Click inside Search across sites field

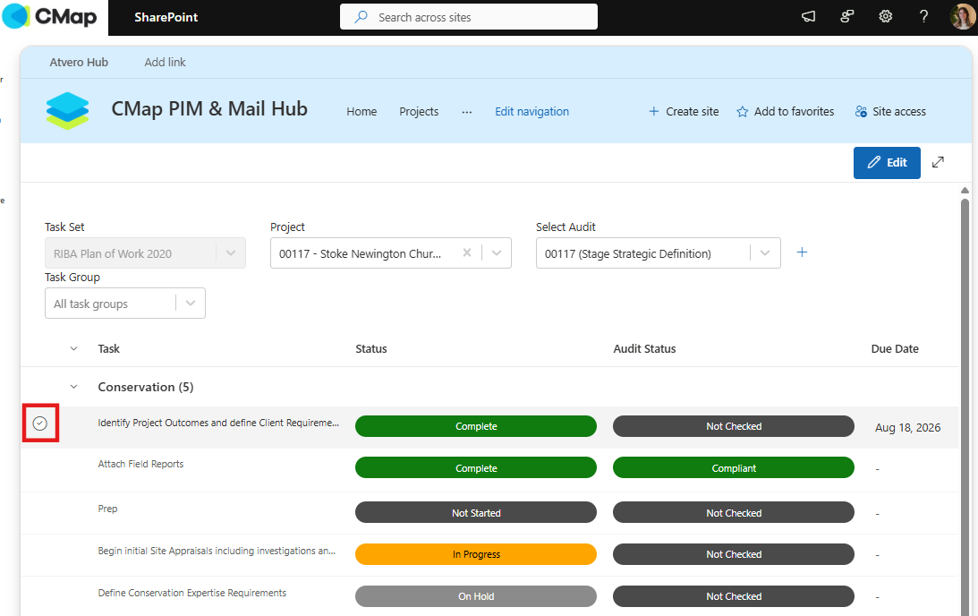coord(468,17)
